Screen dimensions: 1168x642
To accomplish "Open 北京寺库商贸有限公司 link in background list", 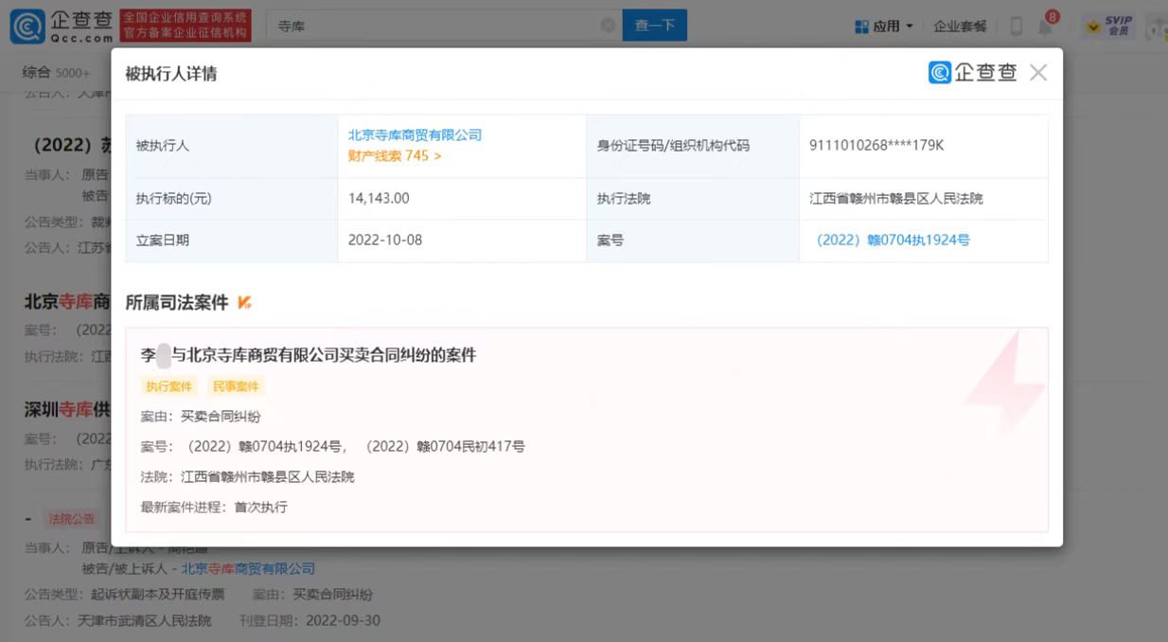I will point(248,569).
